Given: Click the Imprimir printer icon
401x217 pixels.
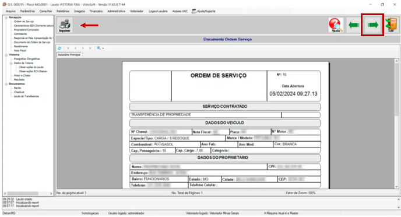Looking at the screenshot, I should pos(65,25).
